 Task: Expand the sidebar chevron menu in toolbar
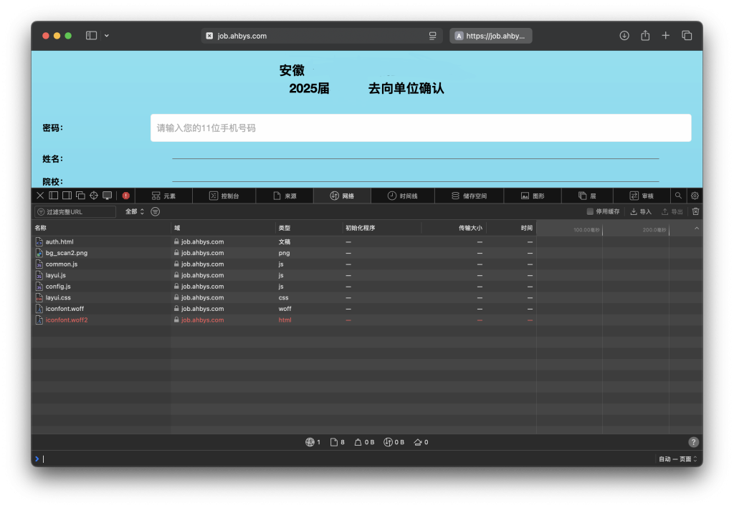tap(107, 36)
